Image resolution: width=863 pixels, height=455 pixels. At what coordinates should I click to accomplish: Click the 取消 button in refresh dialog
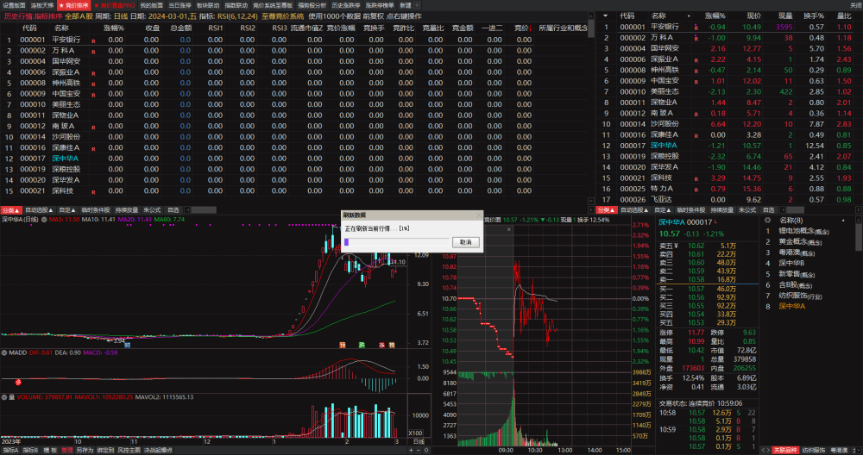(466, 242)
